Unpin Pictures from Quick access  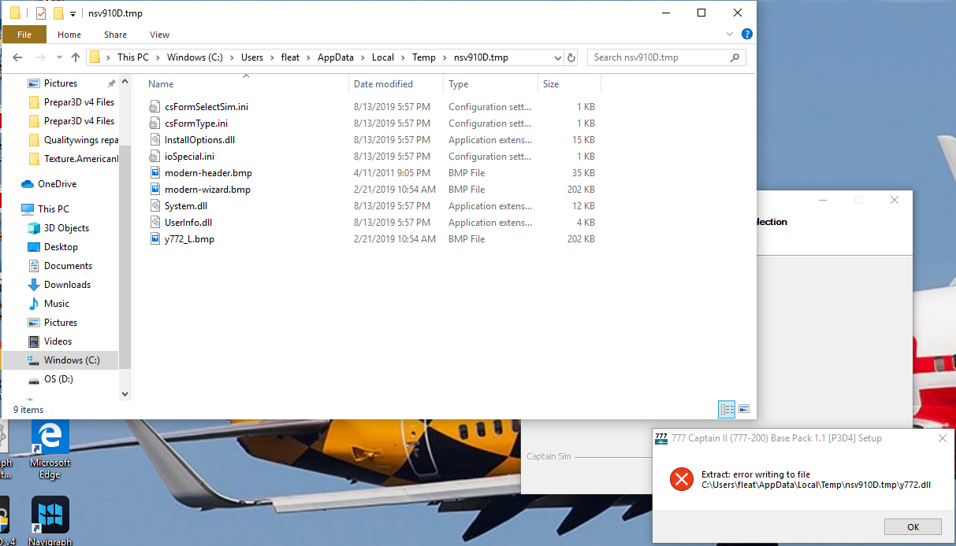(111, 82)
